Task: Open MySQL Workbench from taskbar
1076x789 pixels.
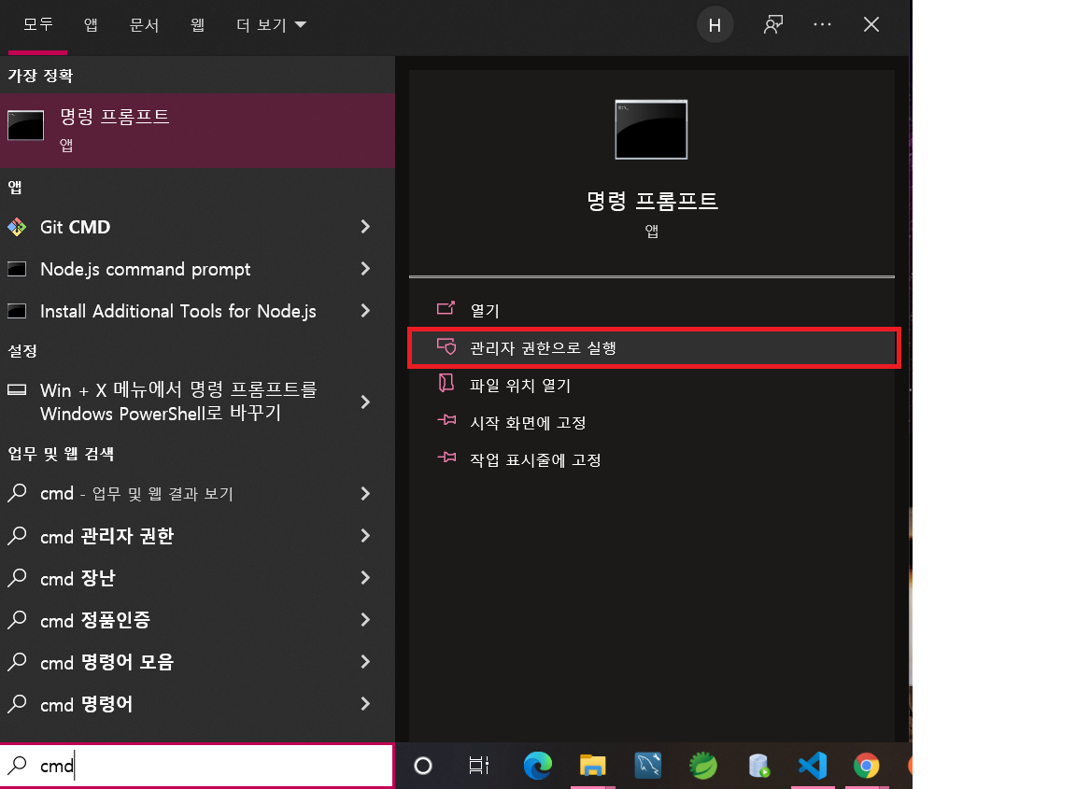Action: click(648, 766)
